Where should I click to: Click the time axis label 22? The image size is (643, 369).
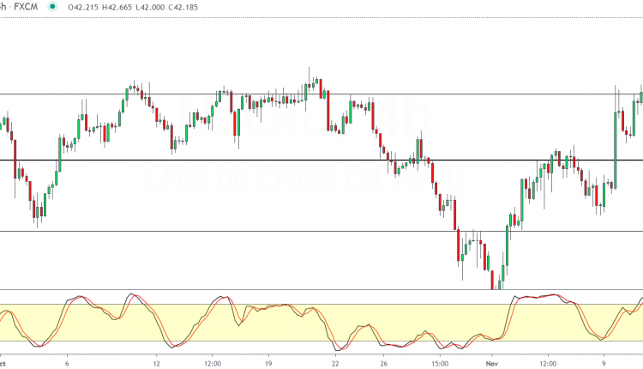coord(335,364)
